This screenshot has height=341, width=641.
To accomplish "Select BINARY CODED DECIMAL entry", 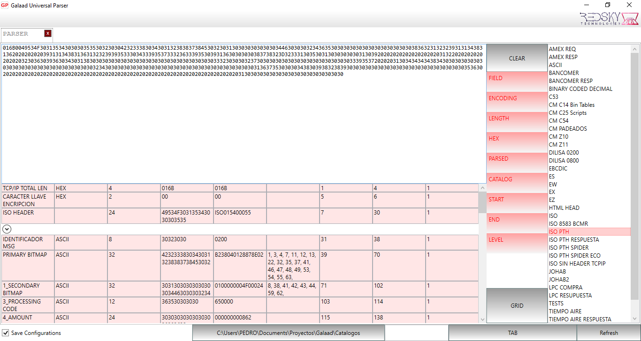I will (580, 89).
